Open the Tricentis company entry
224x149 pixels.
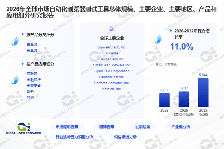[x=112, y=53]
